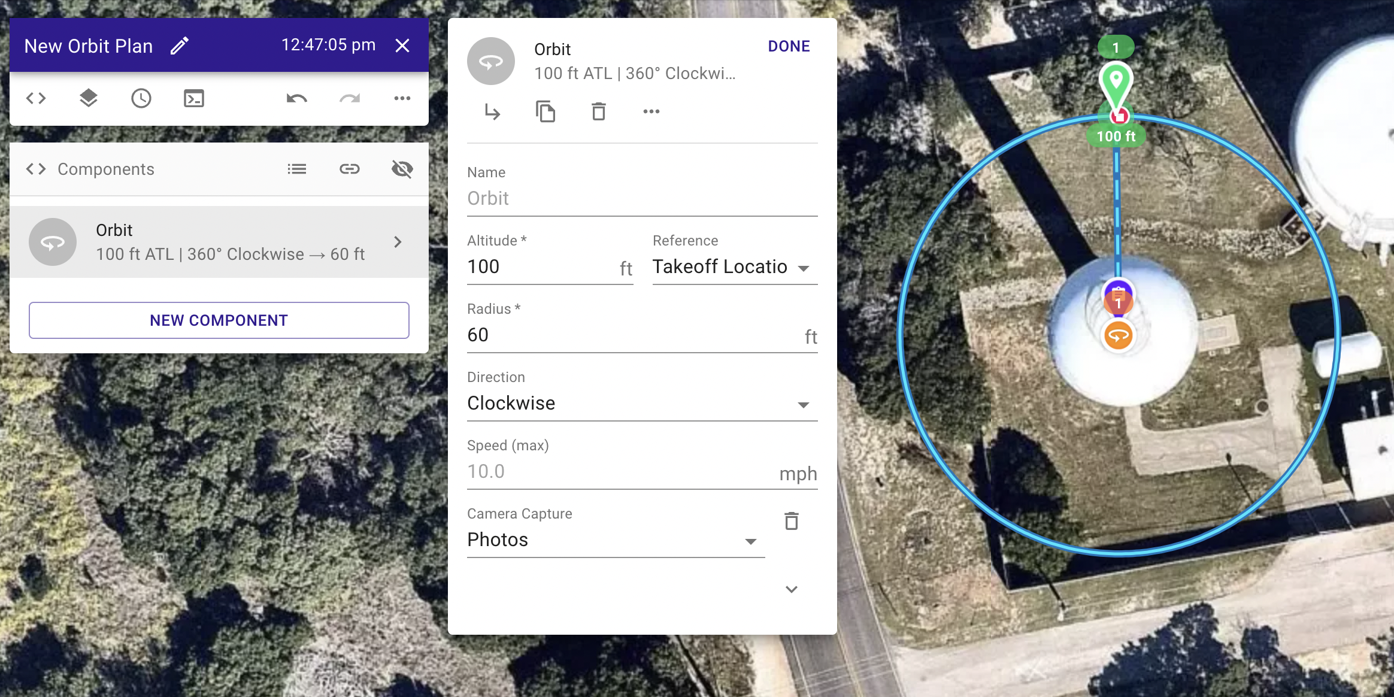The width and height of the screenshot is (1394, 697).
Task: Open more options in Orbit editor
Action: pos(651,111)
